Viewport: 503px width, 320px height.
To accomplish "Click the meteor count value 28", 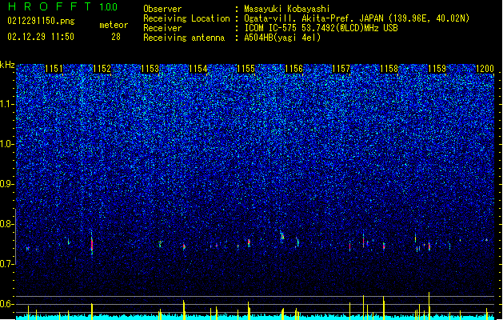I will point(116,37).
